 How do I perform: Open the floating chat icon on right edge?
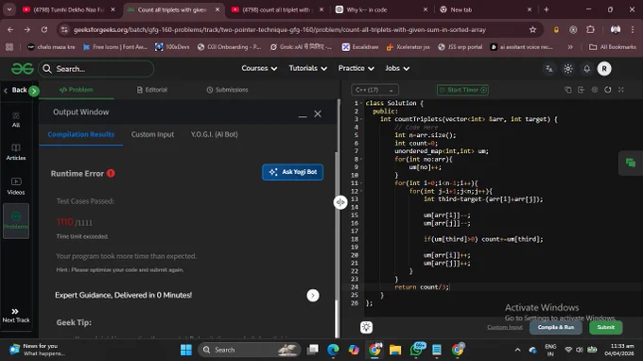[x=631, y=163]
